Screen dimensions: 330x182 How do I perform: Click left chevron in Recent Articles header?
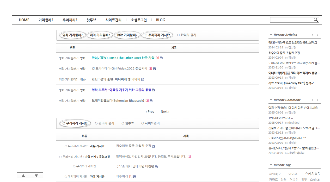pyautogui.click(x=312, y=35)
